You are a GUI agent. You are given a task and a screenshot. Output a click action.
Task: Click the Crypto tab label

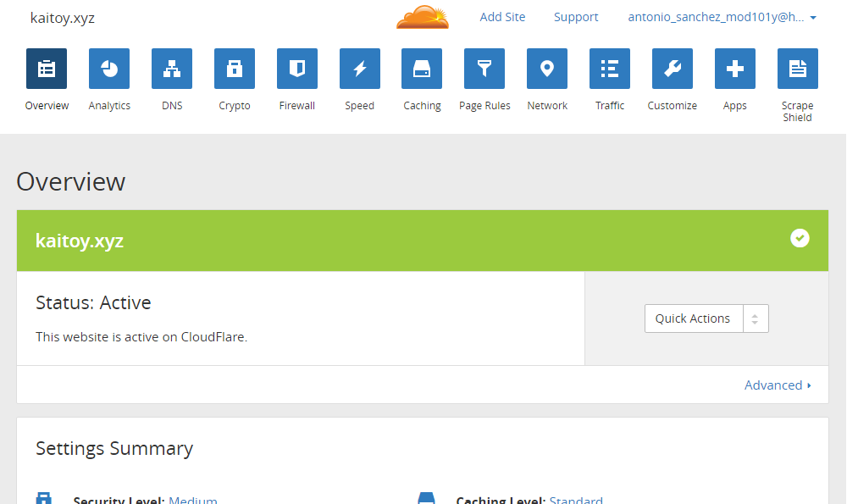pyautogui.click(x=235, y=106)
